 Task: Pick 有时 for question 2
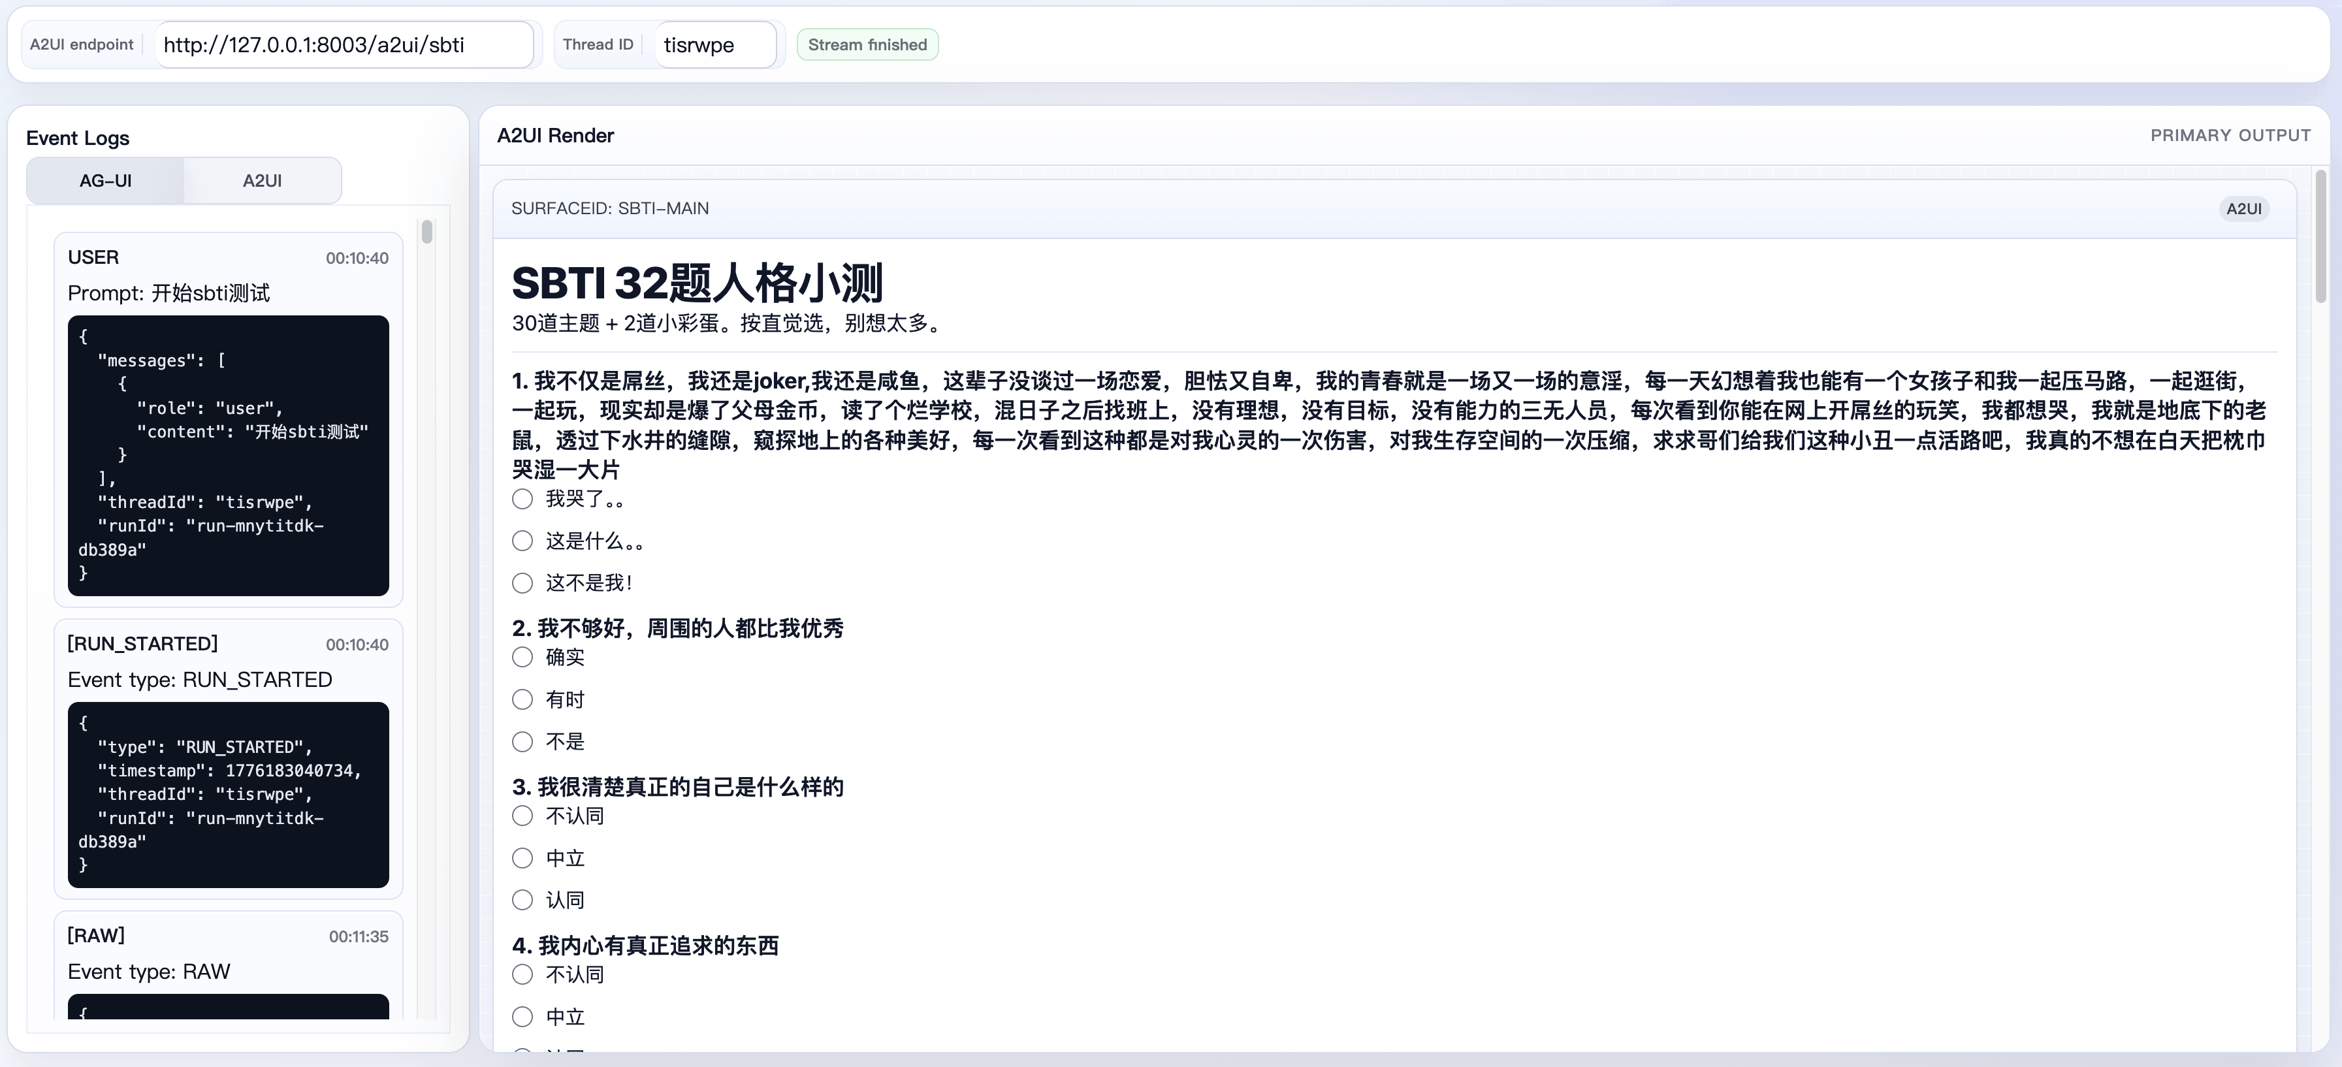click(522, 700)
